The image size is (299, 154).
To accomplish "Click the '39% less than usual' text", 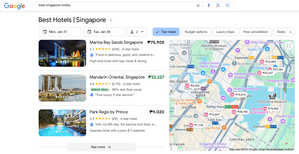I will [x=126, y=90].
